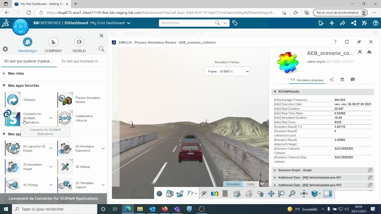
Task: Open My First Dashboard dropdown chevron
Action: (129, 23)
